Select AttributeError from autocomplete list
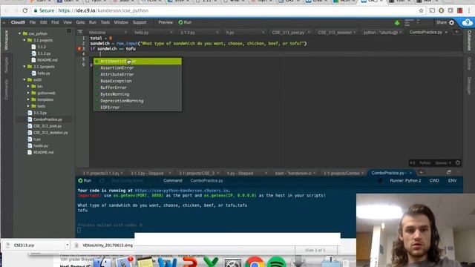This screenshot has width=475, height=267. point(137,74)
